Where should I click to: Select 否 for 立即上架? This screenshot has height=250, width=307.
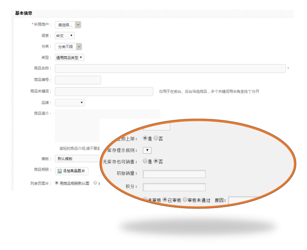click(155, 138)
